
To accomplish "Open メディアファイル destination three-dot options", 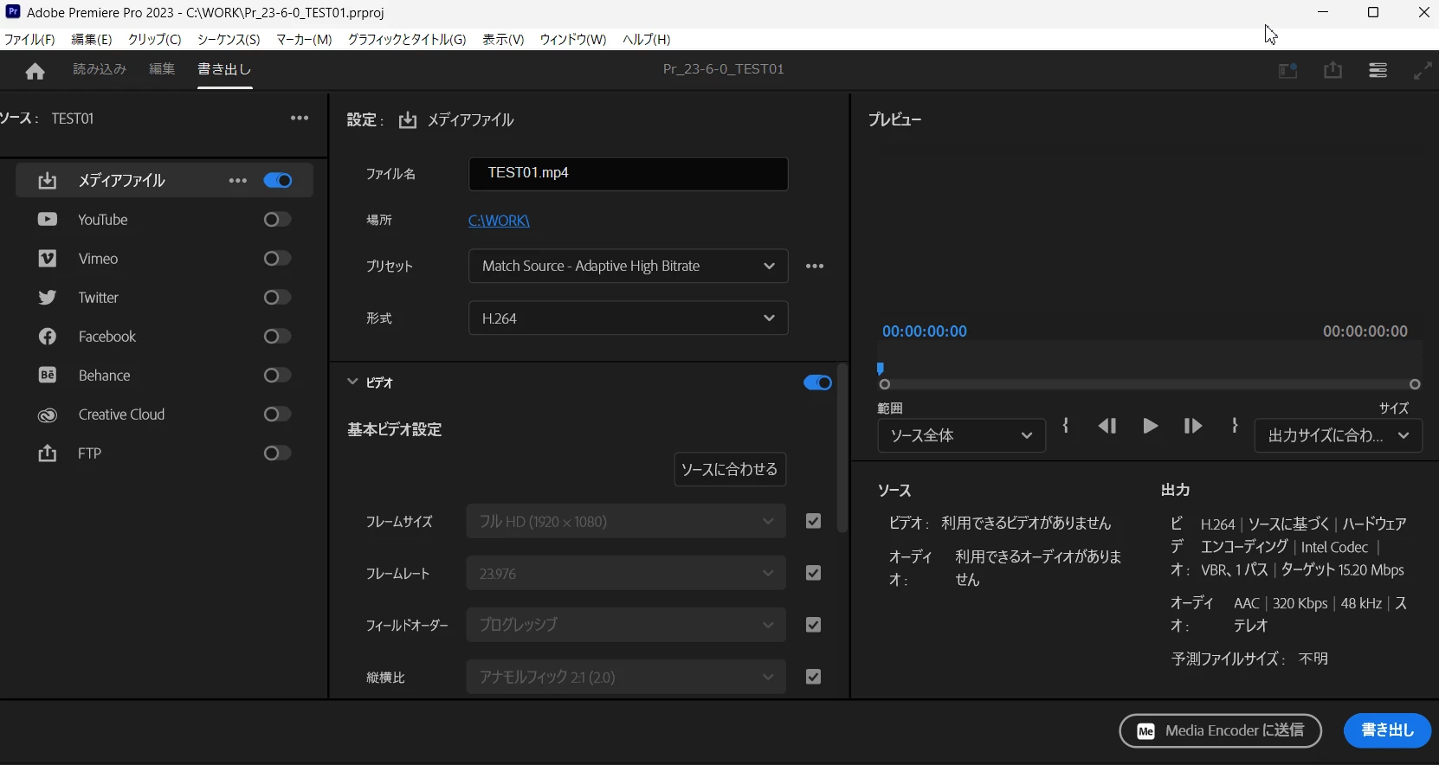I will pyautogui.click(x=238, y=181).
